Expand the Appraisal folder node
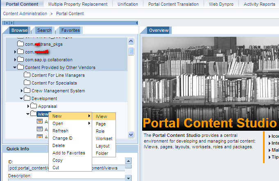279x181 pixels. coord(28,106)
